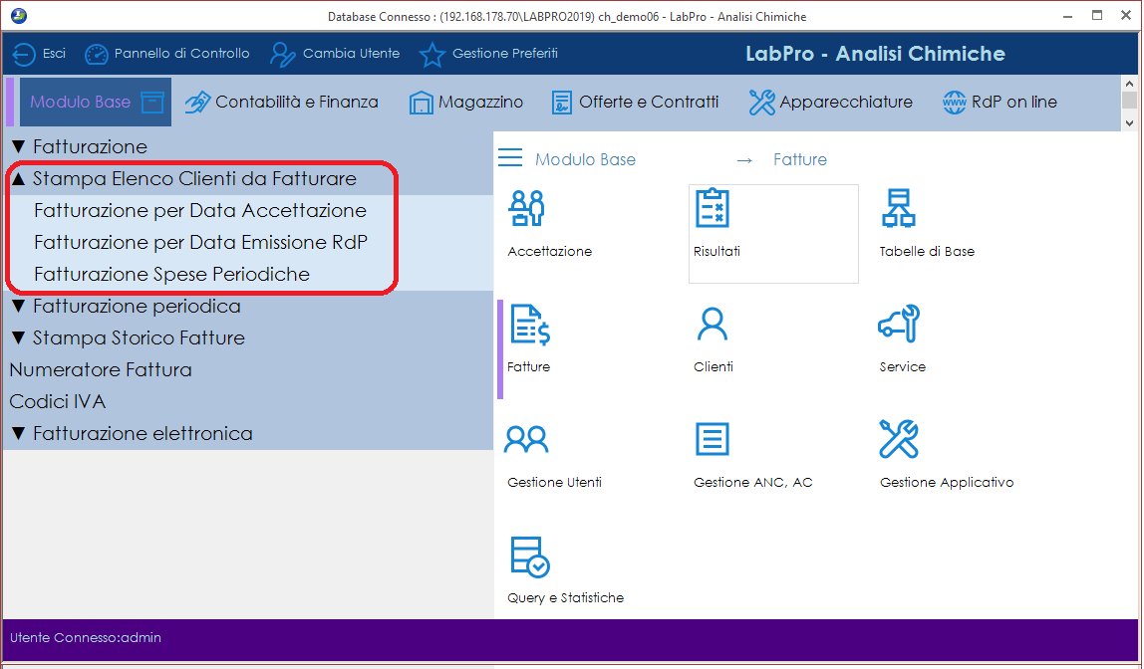Switch to the Magazzino tab
Screen dimensions: 1144x669
[480, 102]
